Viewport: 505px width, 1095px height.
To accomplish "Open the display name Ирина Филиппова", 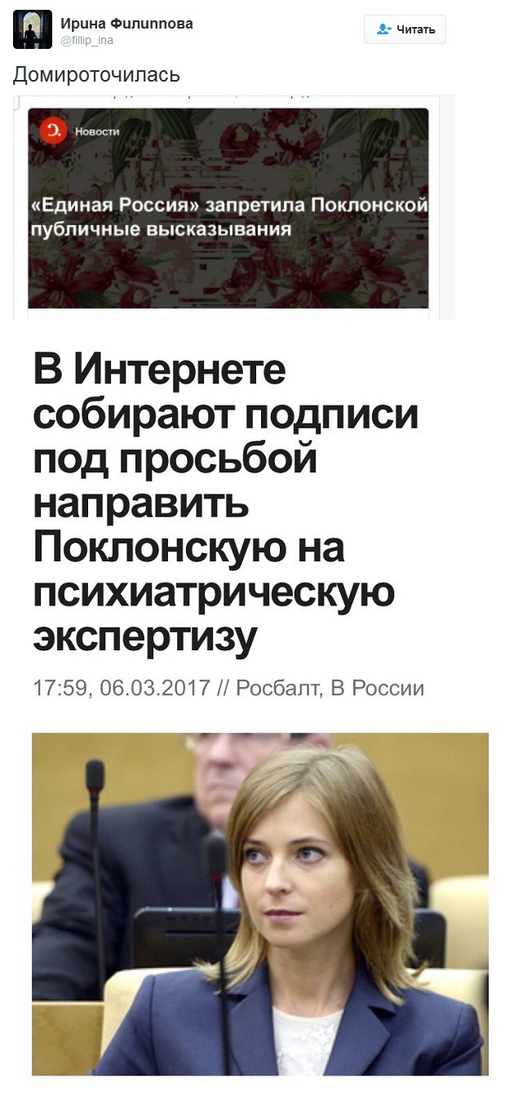I will tap(126, 24).
